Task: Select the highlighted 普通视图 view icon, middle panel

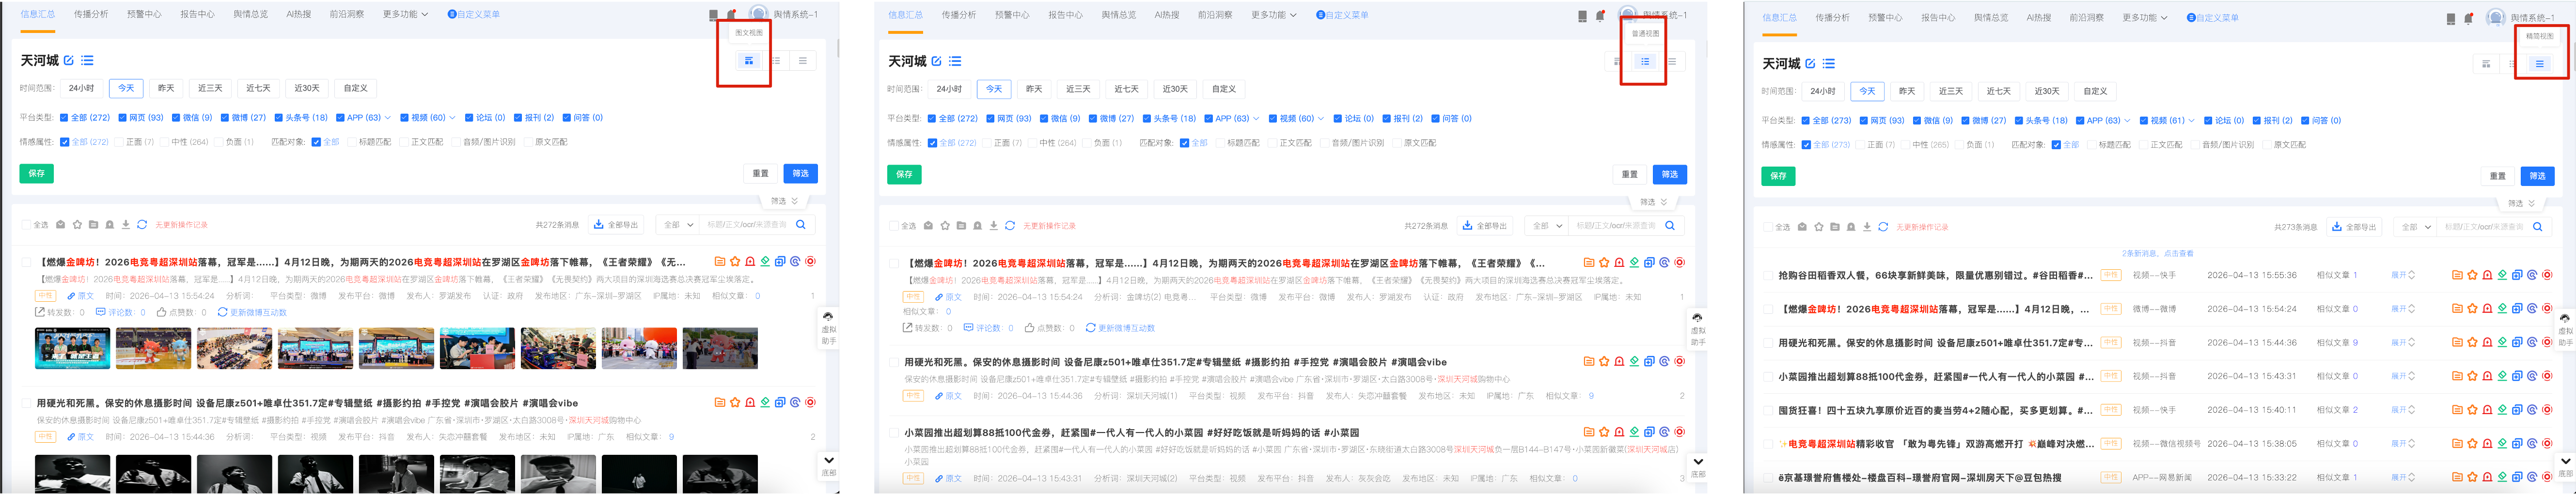Action: pyautogui.click(x=1645, y=62)
